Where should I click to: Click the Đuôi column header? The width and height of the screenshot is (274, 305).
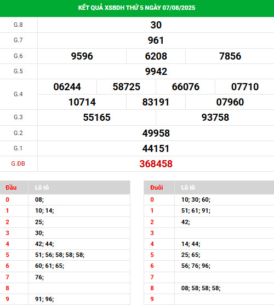157,187
